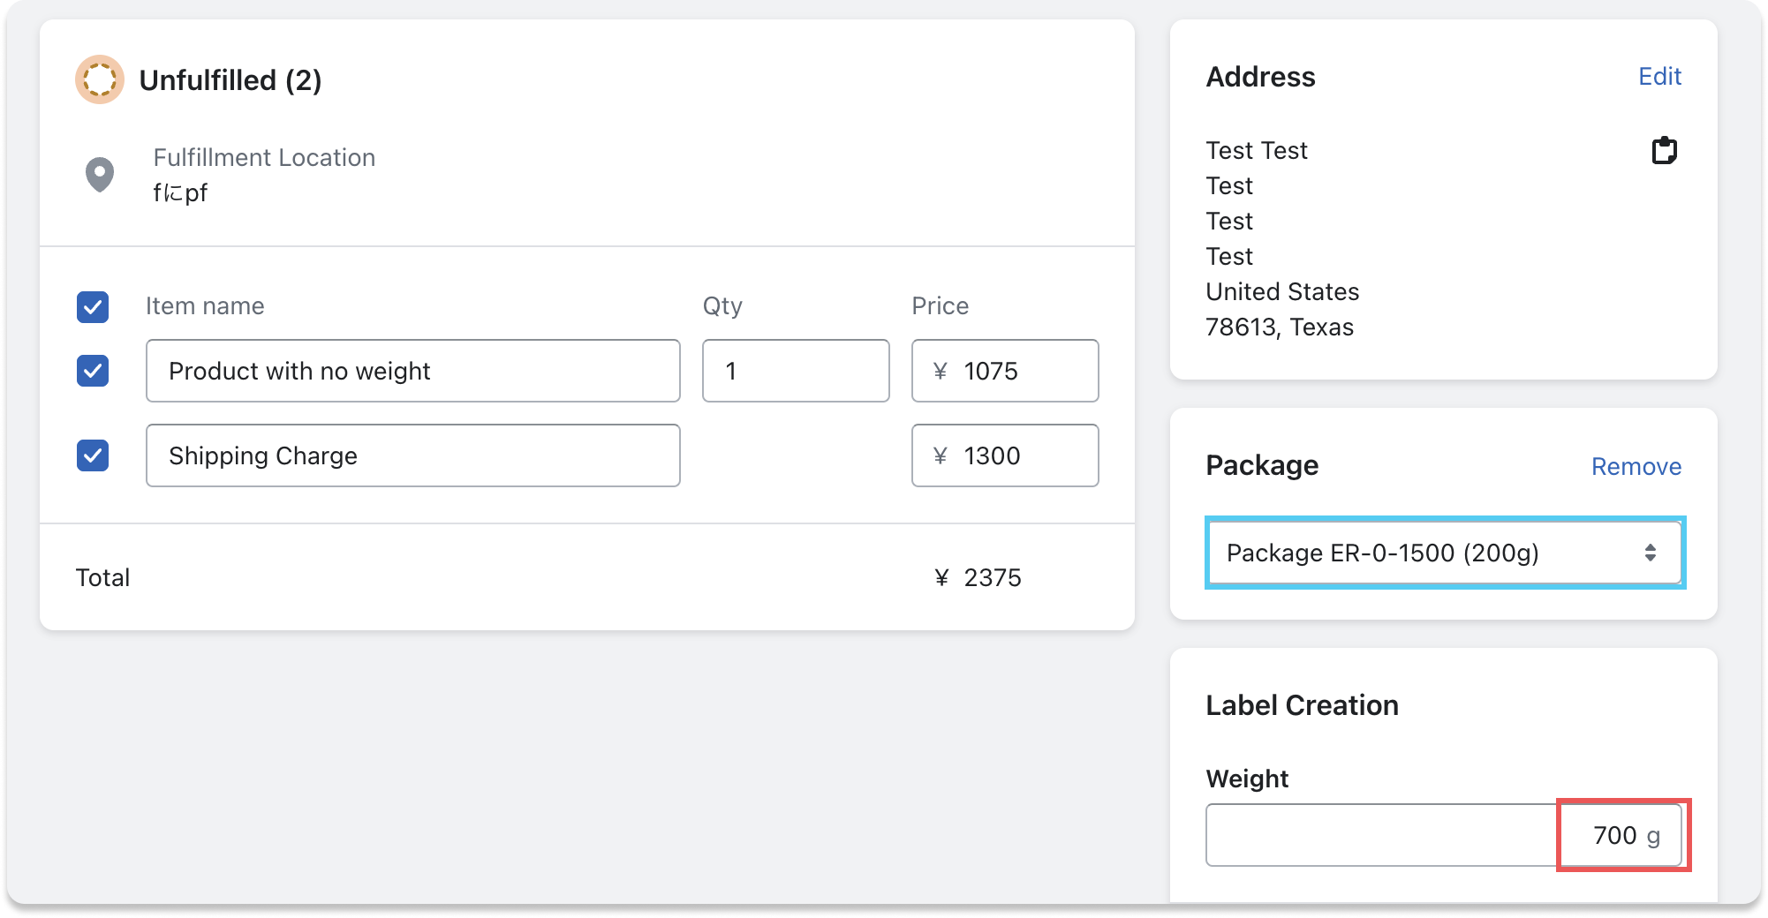Focus the Shipping Charge item name field

[x=412, y=455]
